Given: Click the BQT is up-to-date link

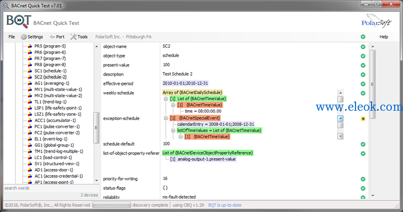Looking at the screenshot, I should coord(225,205).
